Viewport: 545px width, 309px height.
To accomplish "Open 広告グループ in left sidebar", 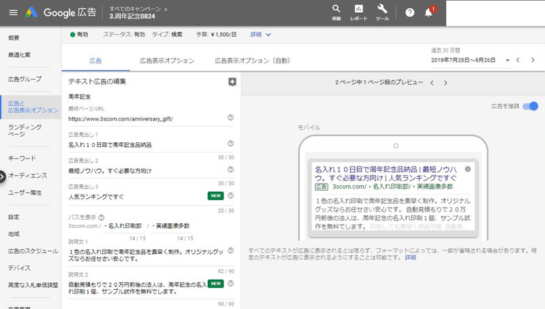I will tap(25, 79).
